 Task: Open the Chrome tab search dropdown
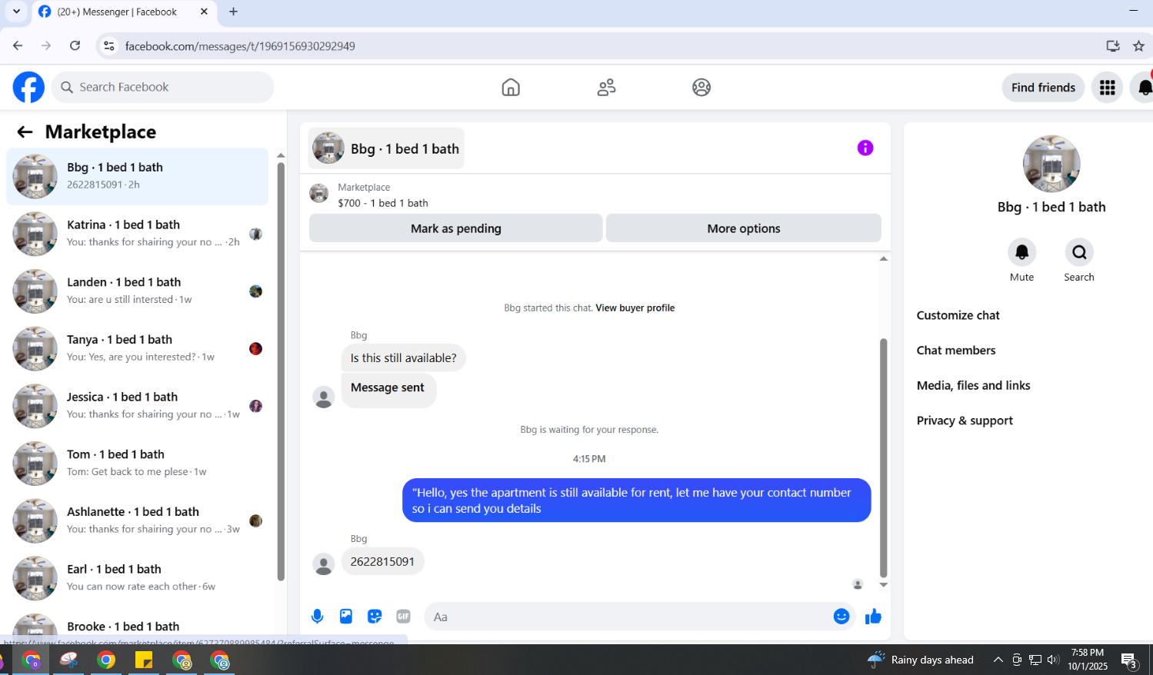[16, 12]
